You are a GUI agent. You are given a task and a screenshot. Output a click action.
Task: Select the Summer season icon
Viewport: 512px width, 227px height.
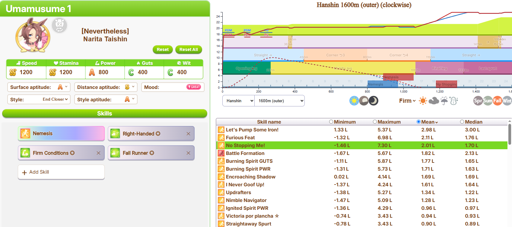point(488,101)
